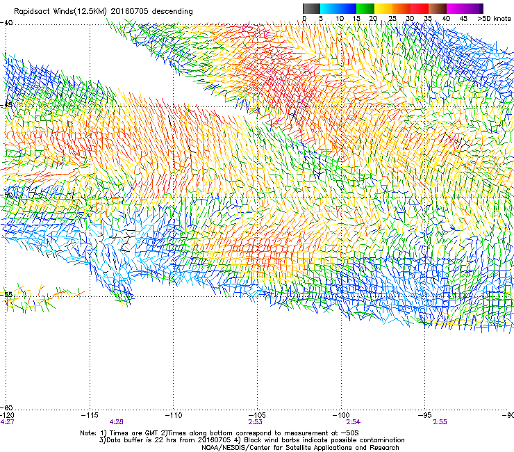Screen dimensions: 514x452
Task: Click the latitude label -40
Action: pyautogui.click(x=6, y=23)
